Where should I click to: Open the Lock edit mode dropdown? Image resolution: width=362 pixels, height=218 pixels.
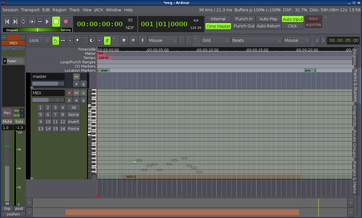(39, 40)
